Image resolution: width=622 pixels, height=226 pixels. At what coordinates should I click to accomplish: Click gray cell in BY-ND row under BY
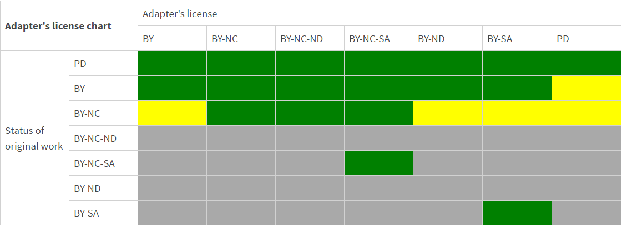point(172,188)
